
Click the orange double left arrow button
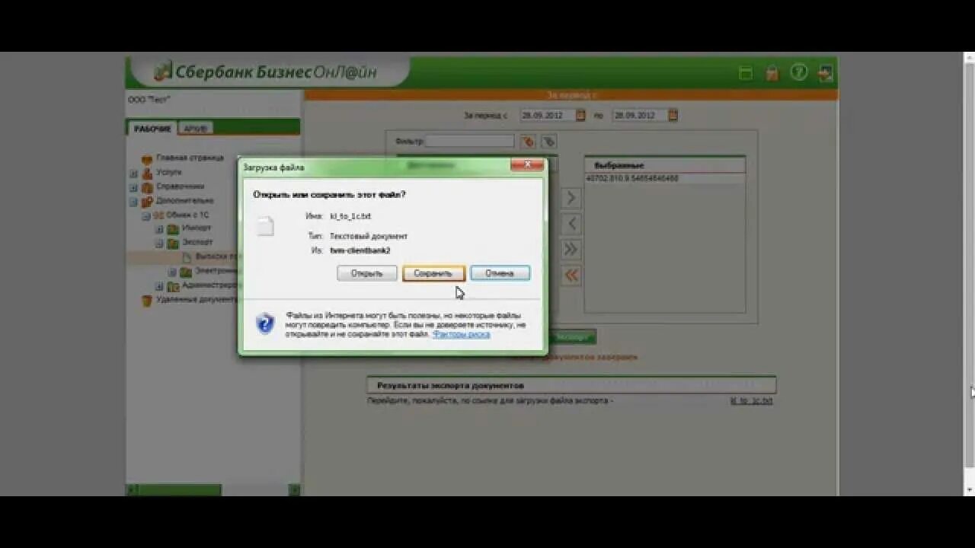571,276
